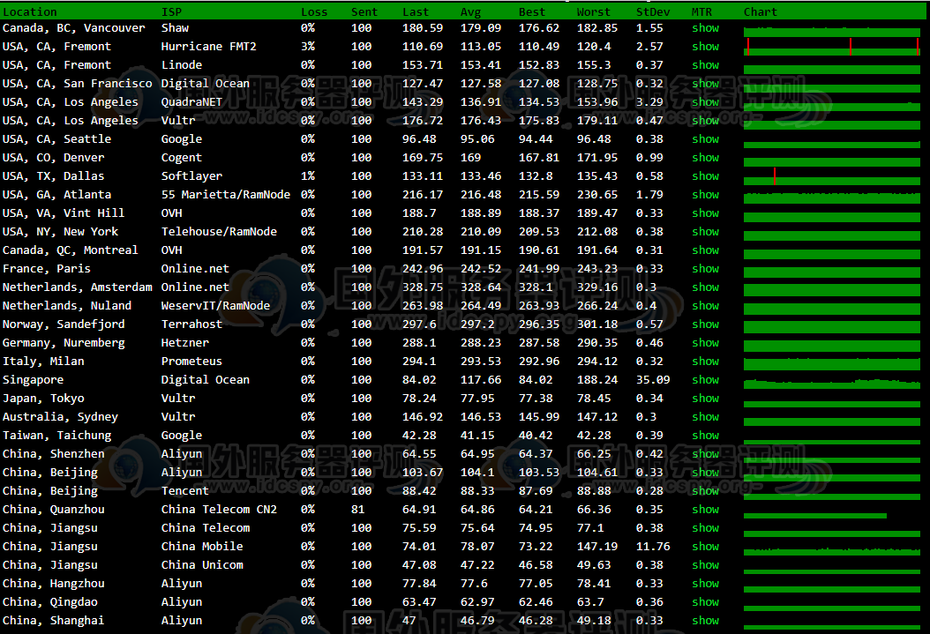Show MTR for Hurricane FMT2 Fremont
The width and height of the screenshot is (930, 634).
pos(705,46)
